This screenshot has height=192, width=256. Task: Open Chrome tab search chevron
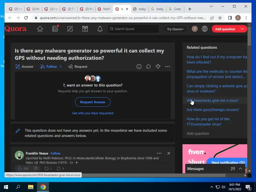coord(211,6)
